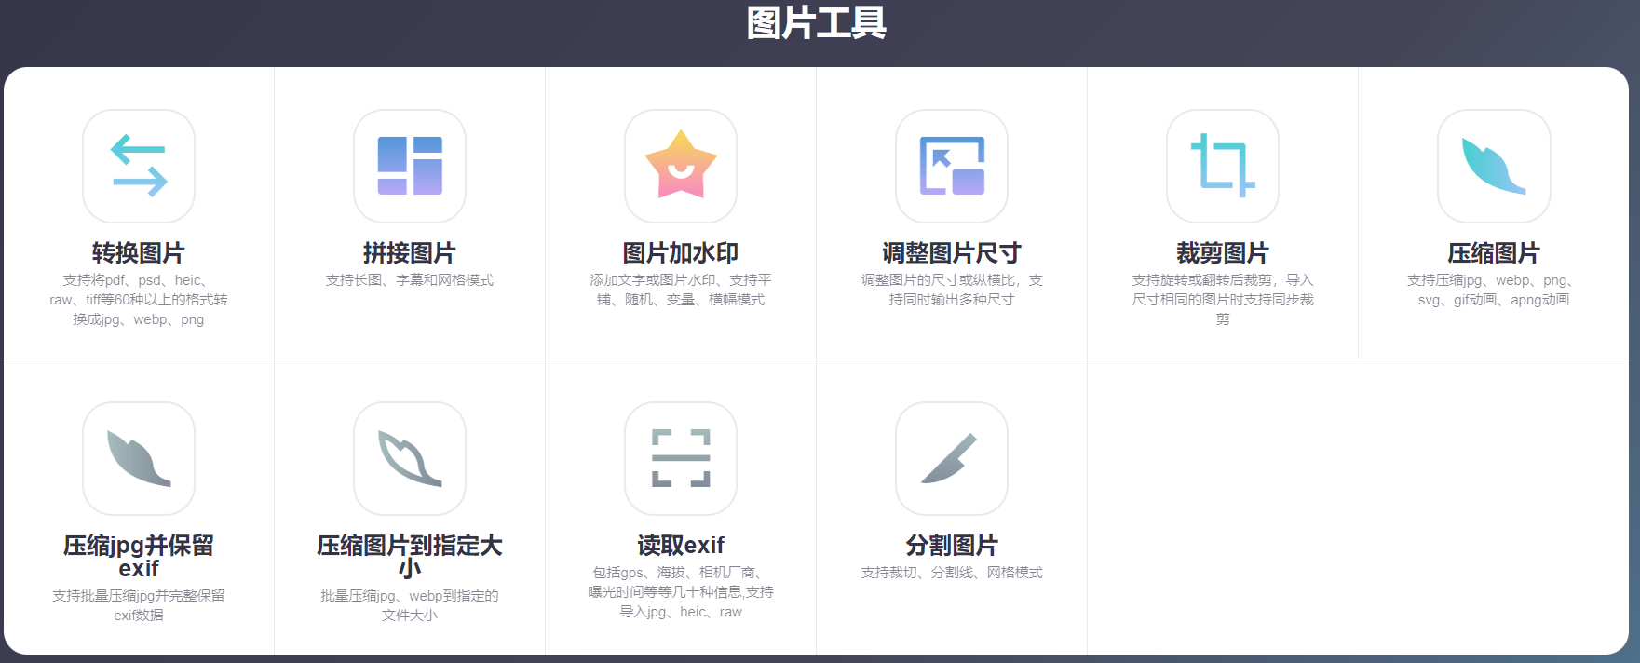Click the teal feather compress image icon
This screenshot has height=663, width=1640.
click(1494, 166)
